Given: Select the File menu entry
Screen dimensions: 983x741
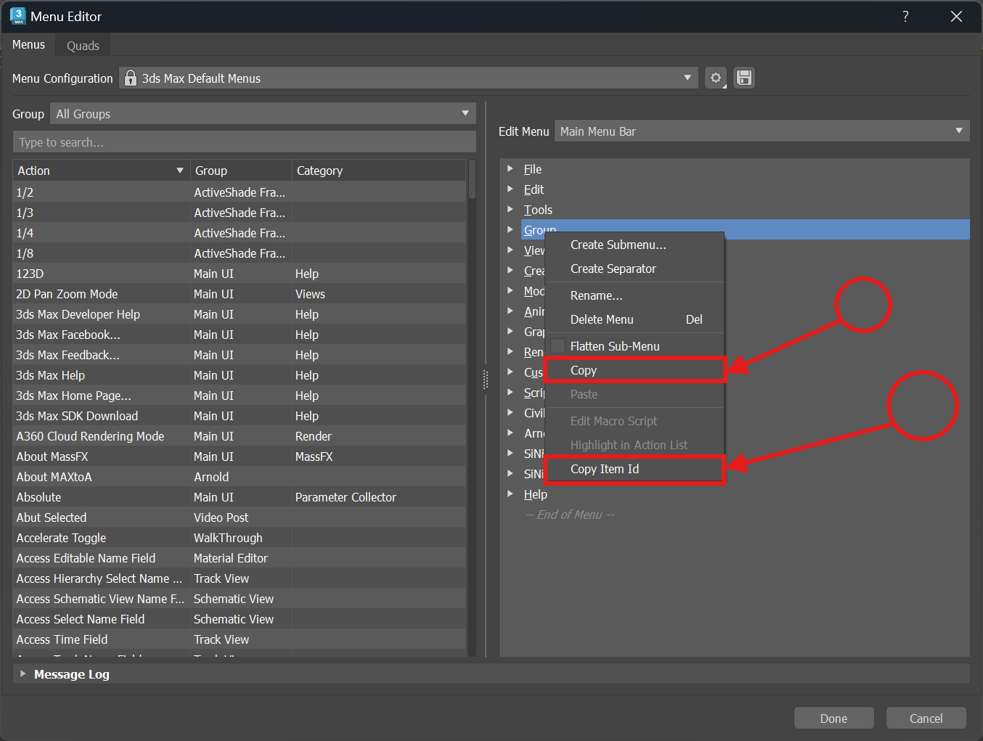Looking at the screenshot, I should click(533, 169).
